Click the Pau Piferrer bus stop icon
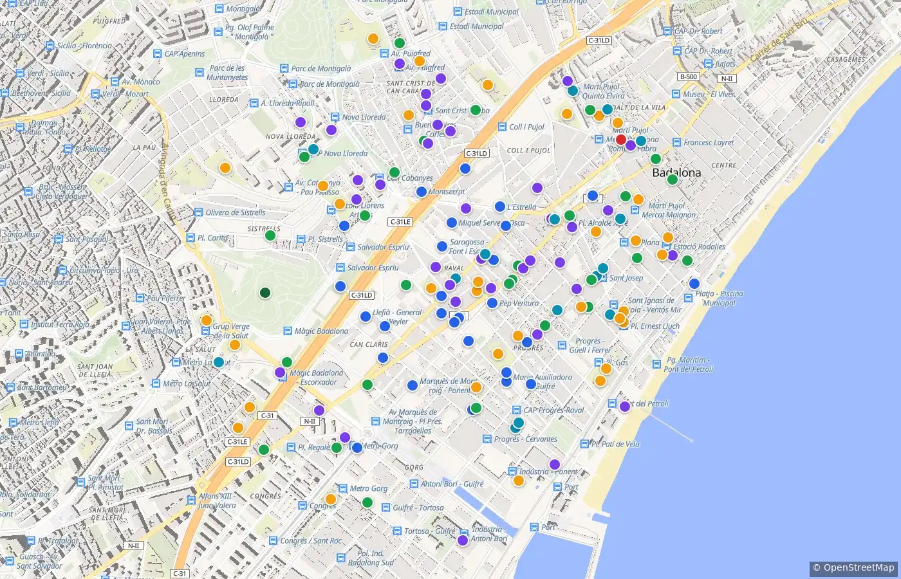 point(140,299)
